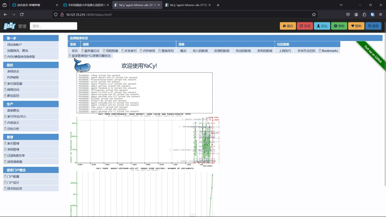386x217 pixels.
Task: Open 门户配置 in the sidebar
Action: click(31, 176)
